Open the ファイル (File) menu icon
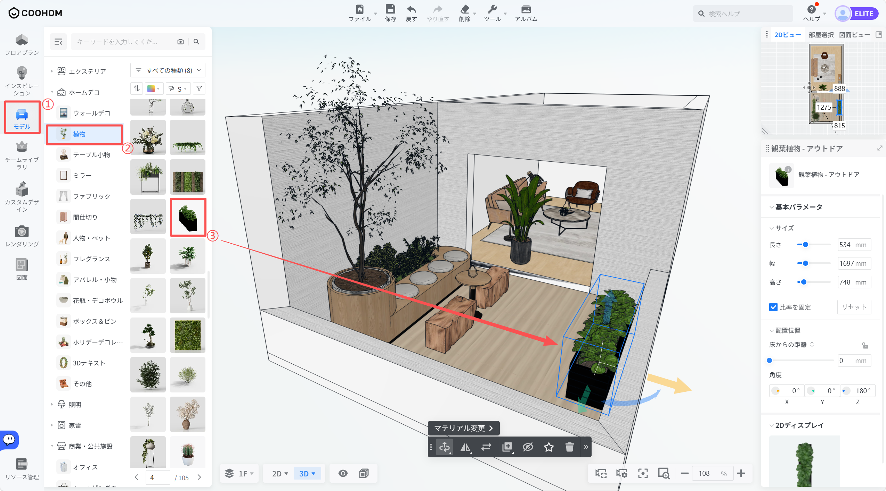This screenshot has width=886, height=491. point(360,9)
